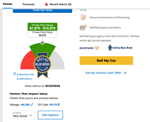This screenshot has height=122, width=150.
Task: Click the green gauge marker dot
Action: tap(42, 43)
